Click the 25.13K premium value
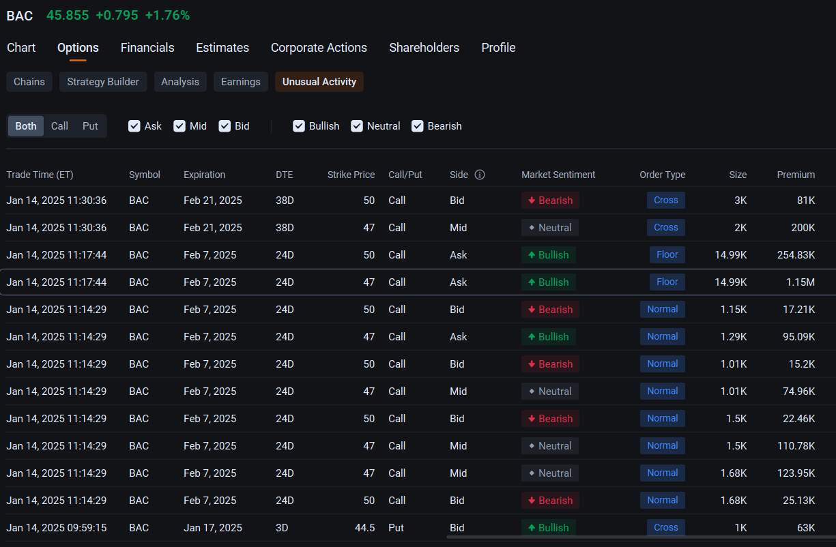This screenshot has height=547, width=836. [798, 501]
